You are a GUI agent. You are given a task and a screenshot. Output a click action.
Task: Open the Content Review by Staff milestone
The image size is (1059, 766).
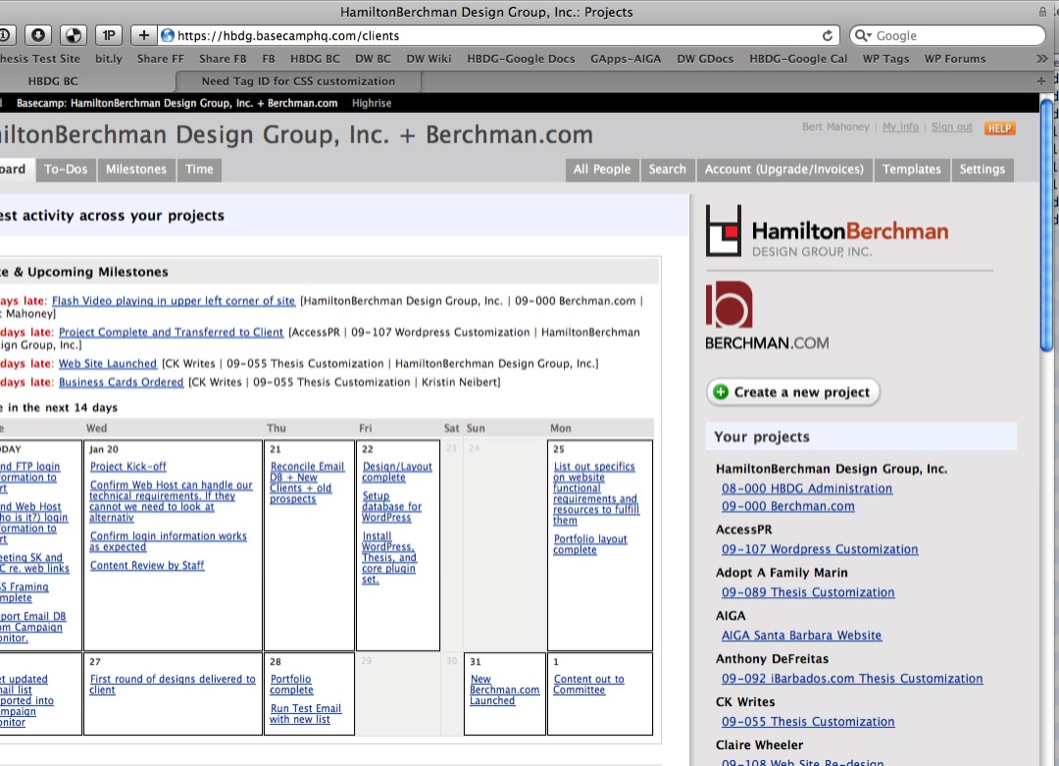pyautogui.click(x=147, y=565)
